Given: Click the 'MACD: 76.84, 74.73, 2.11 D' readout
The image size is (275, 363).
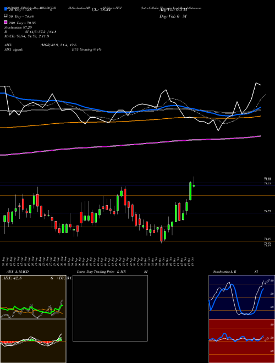Looking at the screenshot, I should [x=27, y=36].
